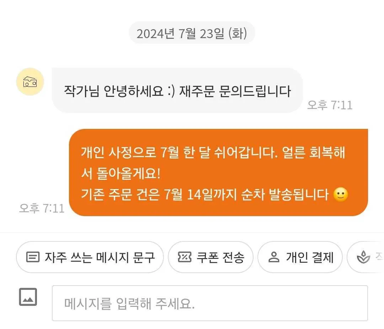Choose 쿠폰 전송 to send a coupon
The height and width of the screenshot is (329, 384).
point(210,257)
